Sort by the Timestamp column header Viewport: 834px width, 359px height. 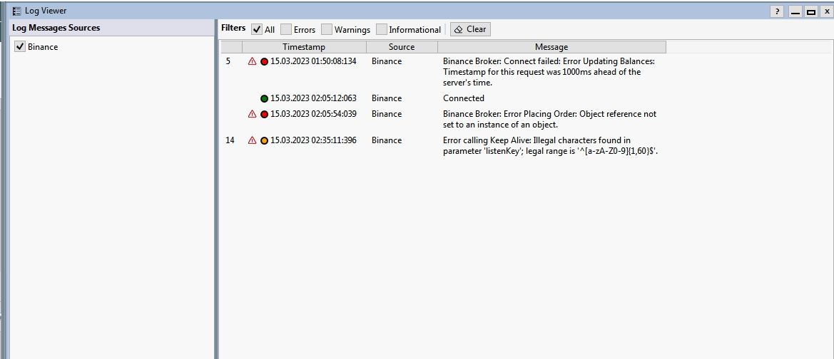point(304,47)
